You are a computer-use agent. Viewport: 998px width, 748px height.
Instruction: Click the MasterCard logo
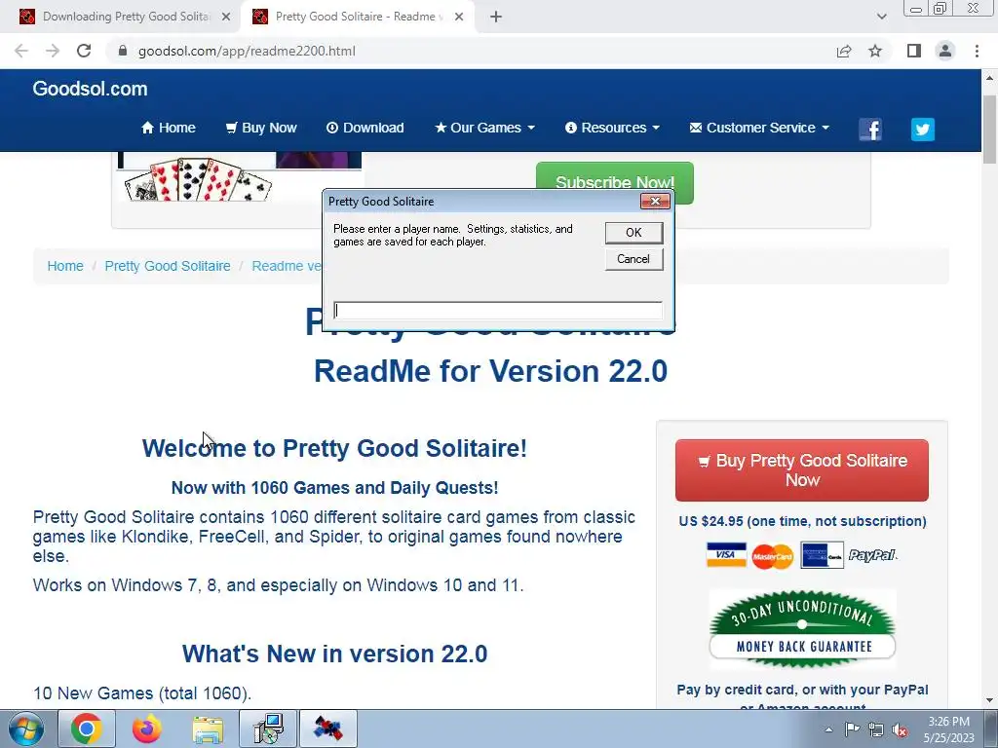click(773, 556)
